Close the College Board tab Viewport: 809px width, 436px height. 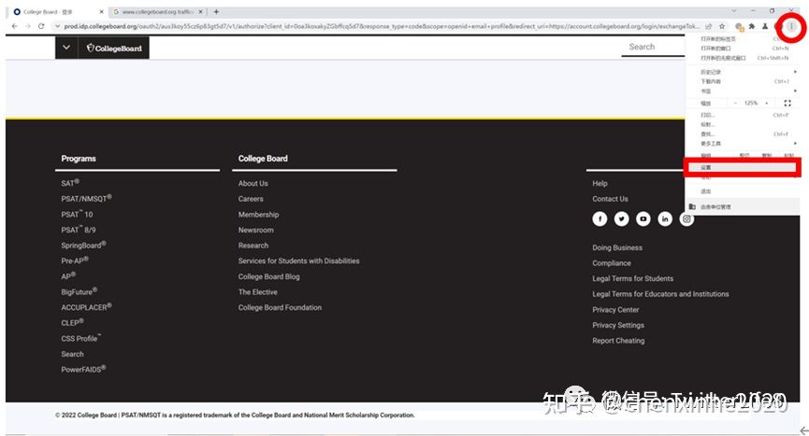coord(101,11)
